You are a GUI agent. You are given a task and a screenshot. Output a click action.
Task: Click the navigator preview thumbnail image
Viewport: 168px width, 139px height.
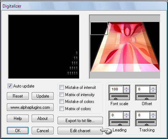[125, 47]
